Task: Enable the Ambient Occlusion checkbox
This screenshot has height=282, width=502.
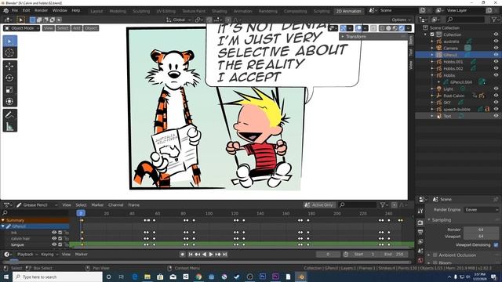Action: [435, 255]
